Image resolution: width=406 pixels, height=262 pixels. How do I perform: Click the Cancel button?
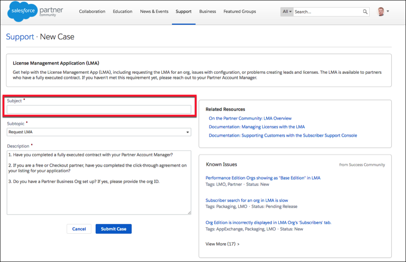[x=79, y=229]
